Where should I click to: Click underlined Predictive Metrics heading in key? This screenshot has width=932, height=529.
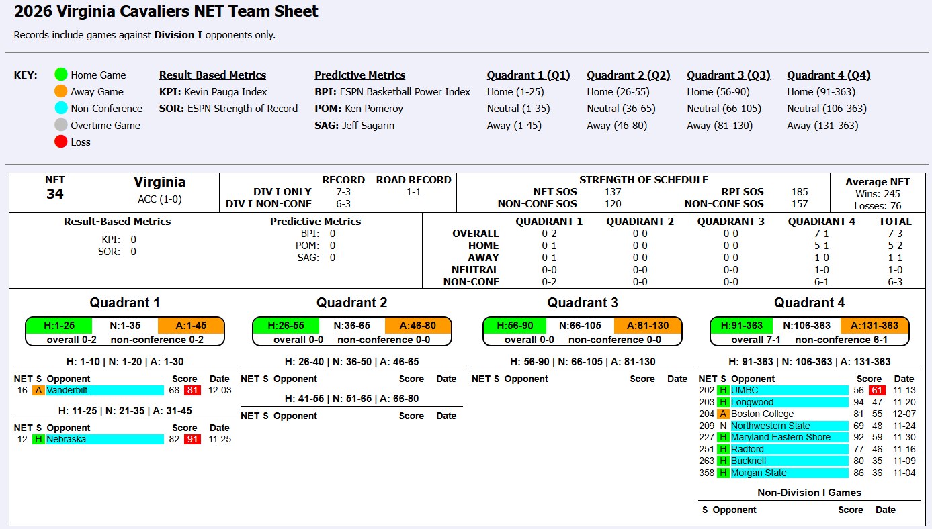click(359, 75)
